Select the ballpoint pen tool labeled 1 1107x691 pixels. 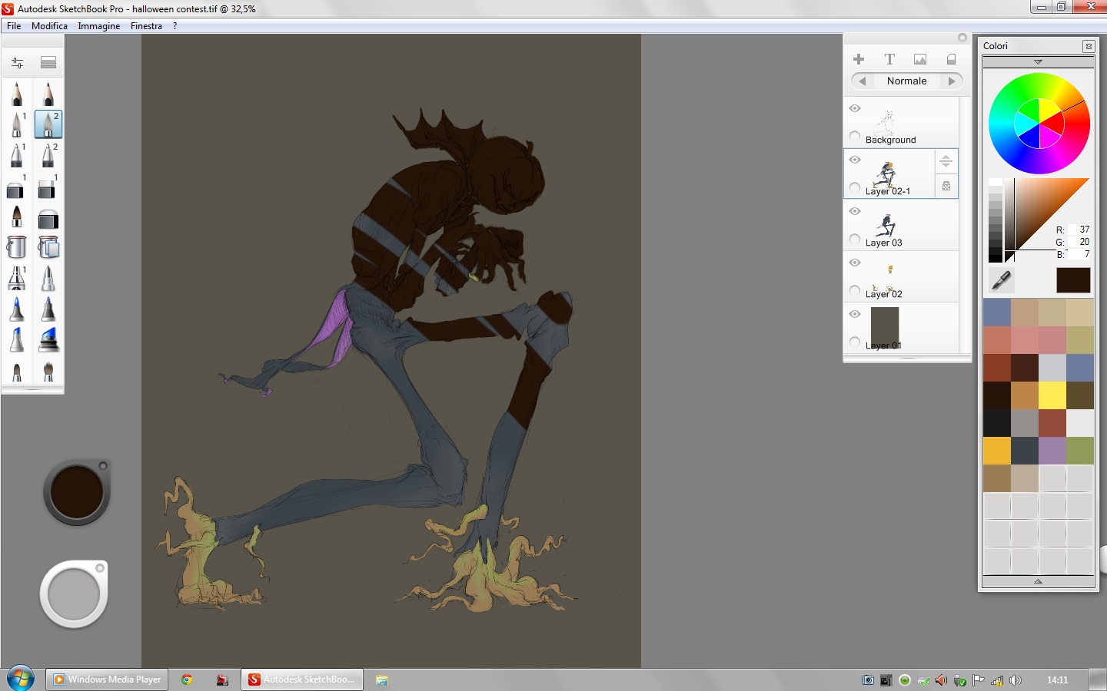tap(17, 155)
